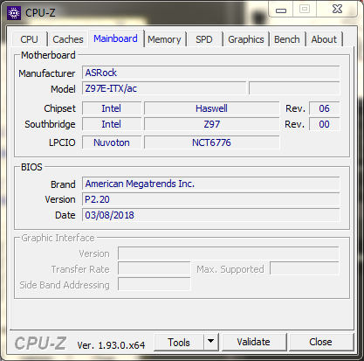Click Chipset revision value 06

324,108
